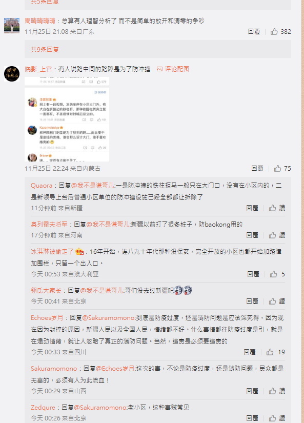
Task: Expand the 共9条回复 replies
Action: pos(45,49)
